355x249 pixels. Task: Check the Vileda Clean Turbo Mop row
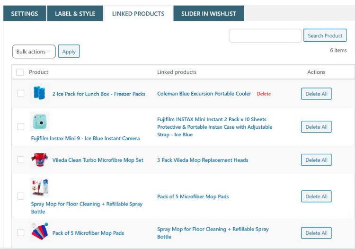(x=21, y=160)
